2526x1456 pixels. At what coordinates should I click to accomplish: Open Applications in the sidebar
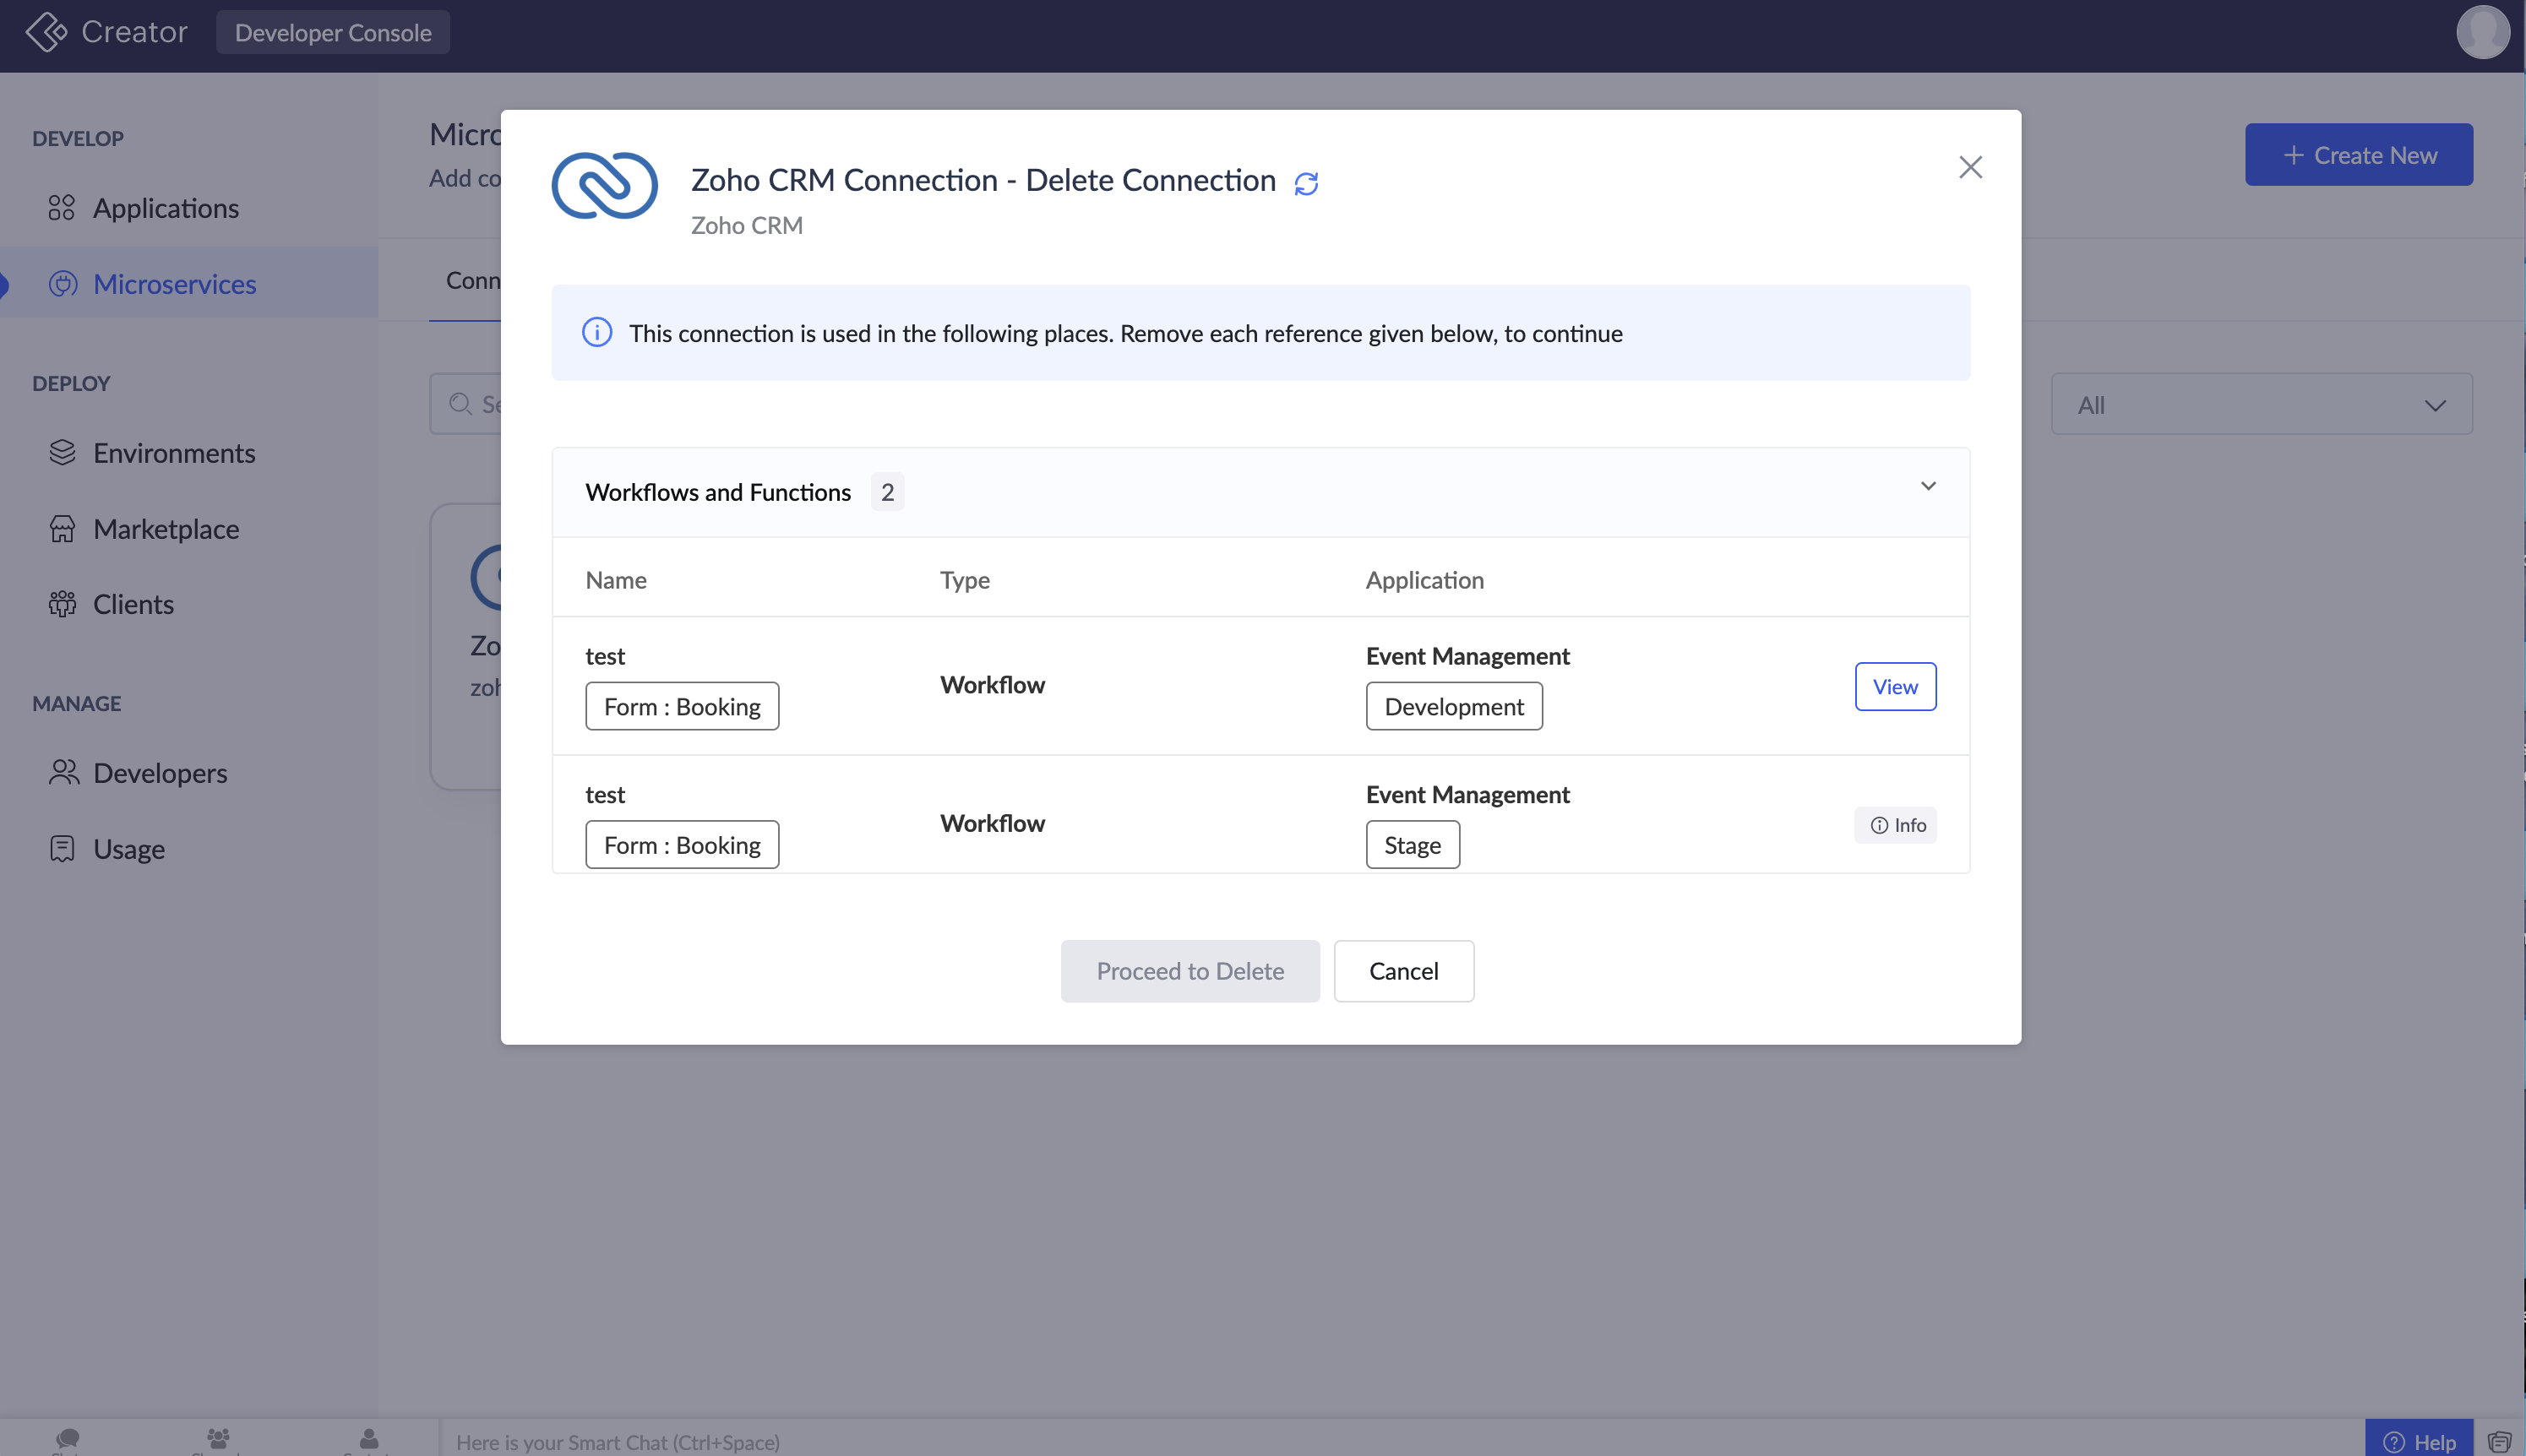point(165,208)
